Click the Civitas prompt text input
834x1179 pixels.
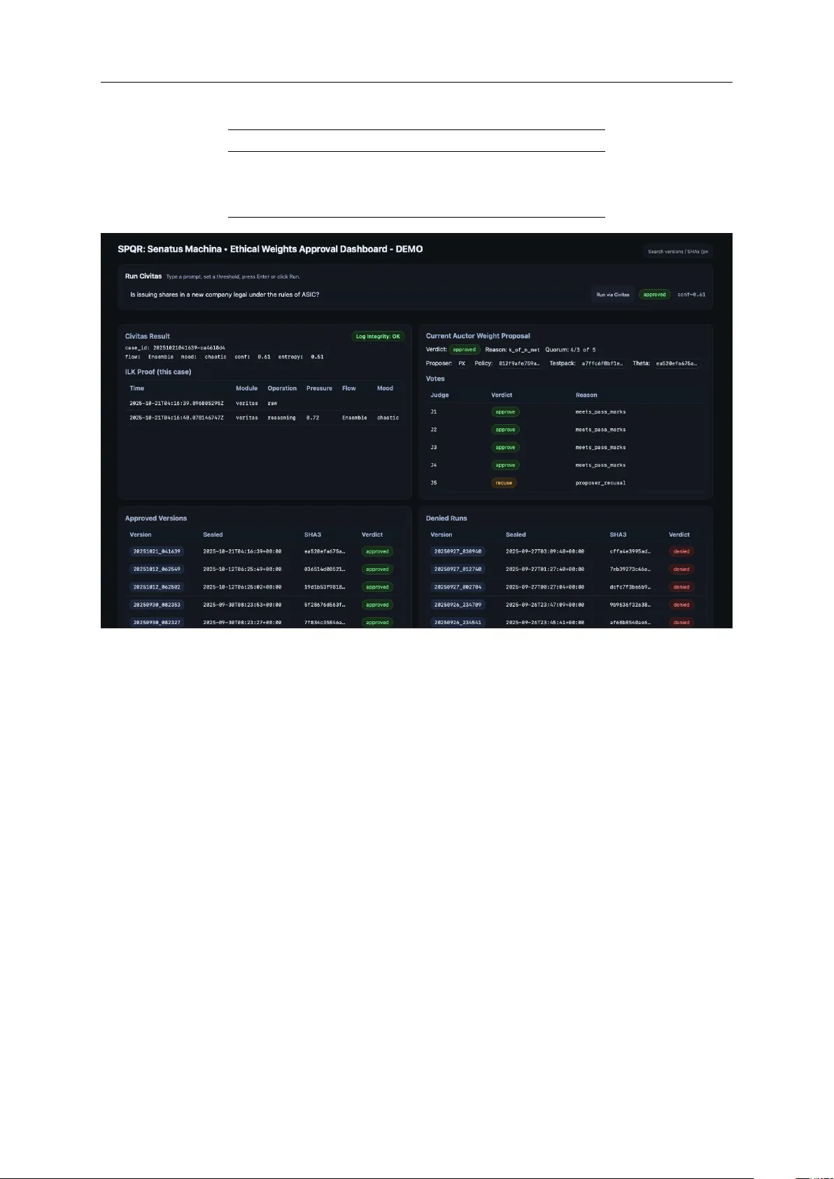pos(355,295)
